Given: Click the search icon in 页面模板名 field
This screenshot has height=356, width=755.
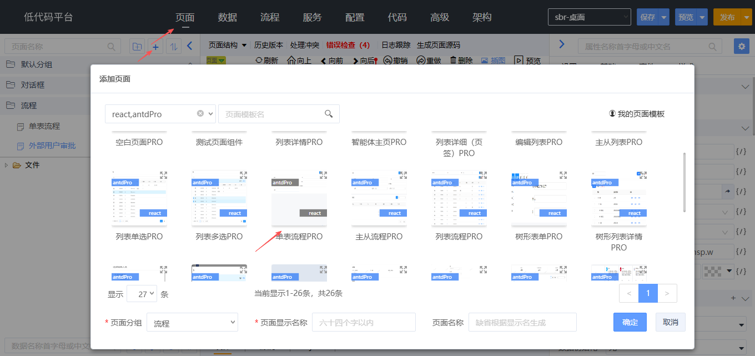Looking at the screenshot, I should pos(329,114).
